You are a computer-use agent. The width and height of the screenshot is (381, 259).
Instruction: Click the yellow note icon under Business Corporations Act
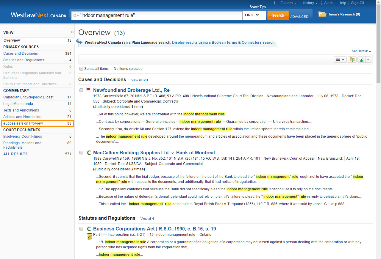click(x=90, y=237)
